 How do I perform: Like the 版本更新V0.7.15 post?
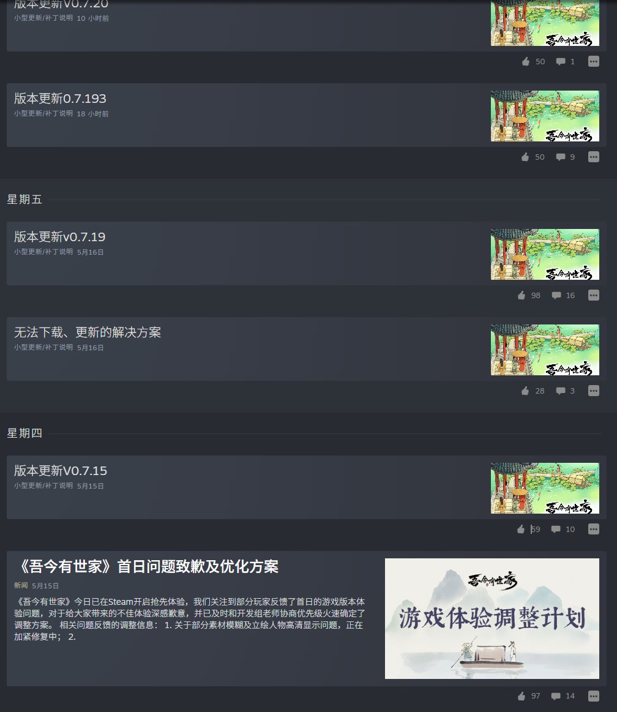(x=520, y=529)
